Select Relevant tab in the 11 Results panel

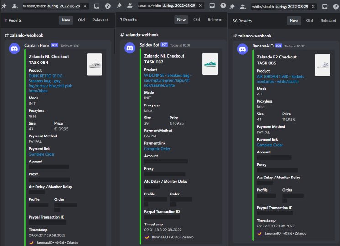coord(100,20)
